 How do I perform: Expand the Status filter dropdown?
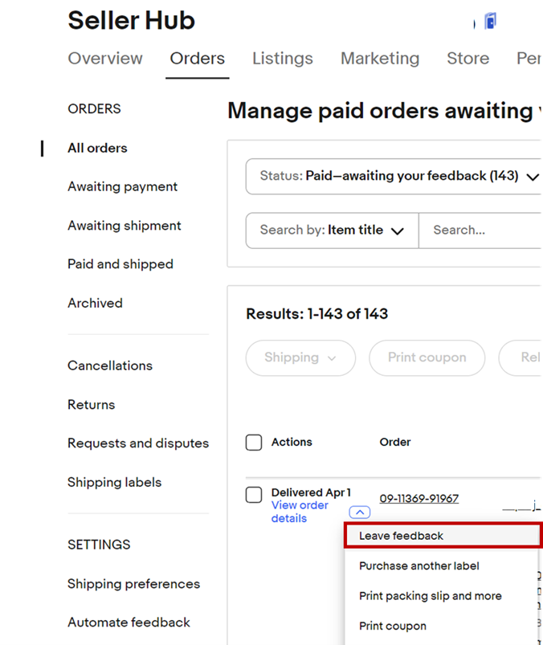point(394,177)
